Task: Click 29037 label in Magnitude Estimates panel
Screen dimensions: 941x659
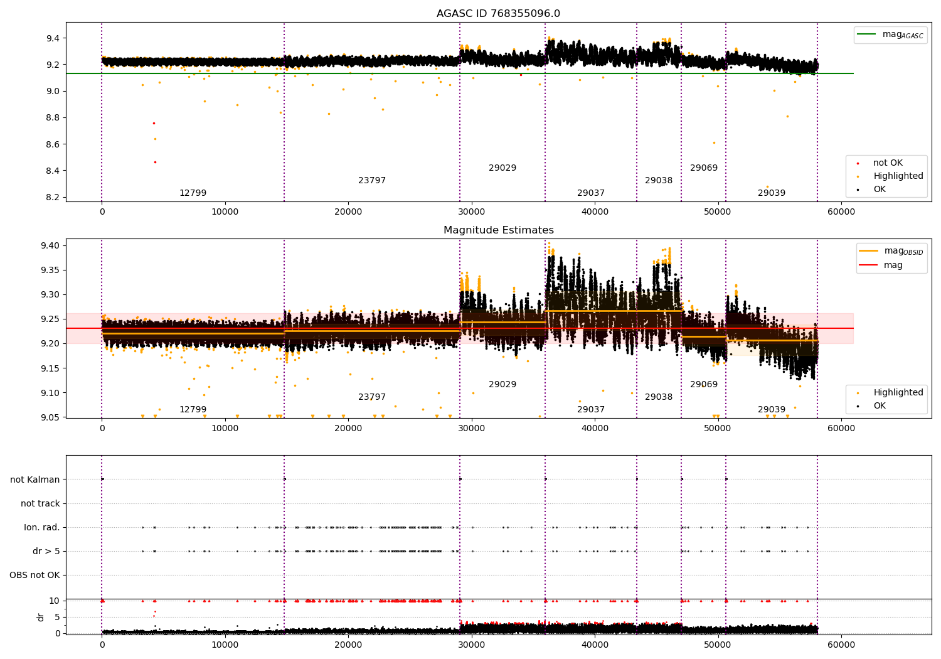Action: coord(591,410)
